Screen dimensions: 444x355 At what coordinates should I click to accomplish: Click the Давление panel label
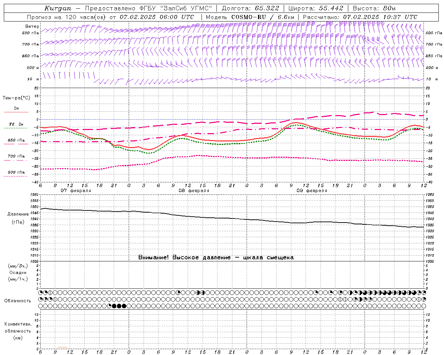[x=18, y=214]
